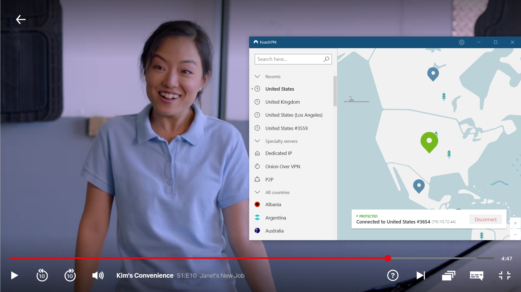Disconnect from the VPN
Viewport: 521px width, 292px height.
coord(486,219)
